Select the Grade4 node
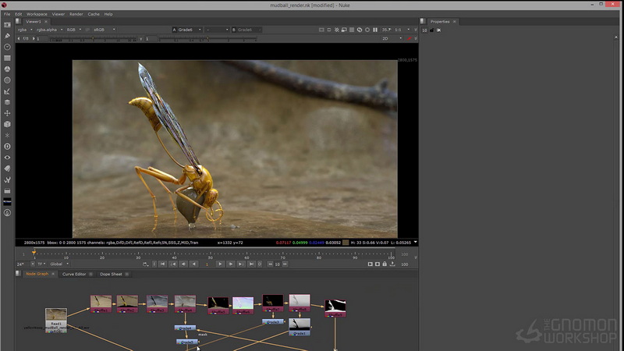 (185, 328)
